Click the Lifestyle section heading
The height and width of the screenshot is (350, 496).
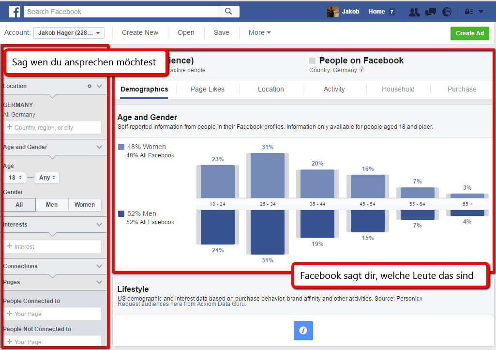pyautogui.click(x=133, y=289)
